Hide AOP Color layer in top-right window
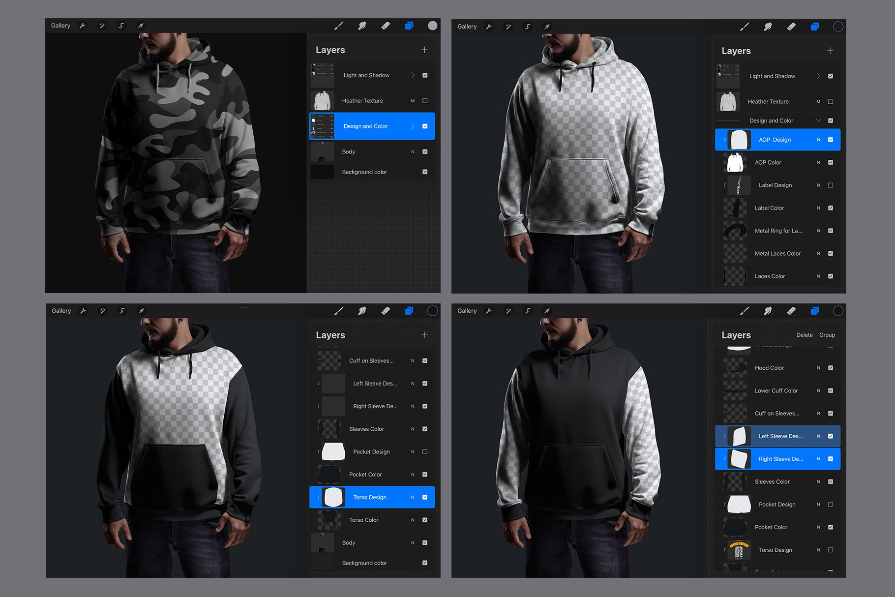Screen dimensions: 895x597 point(831,162)
